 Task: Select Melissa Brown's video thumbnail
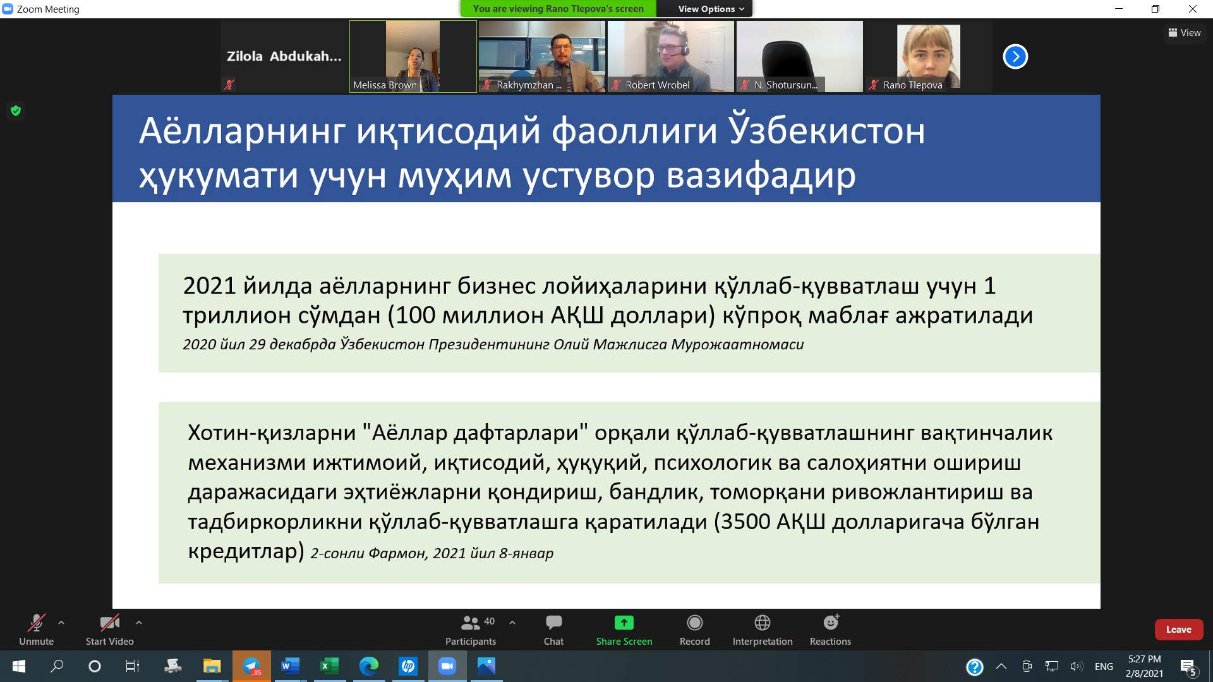[413, 57]
